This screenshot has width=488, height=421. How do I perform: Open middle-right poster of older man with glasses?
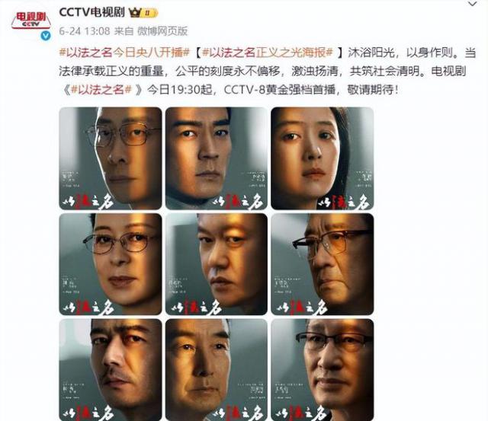322,264
